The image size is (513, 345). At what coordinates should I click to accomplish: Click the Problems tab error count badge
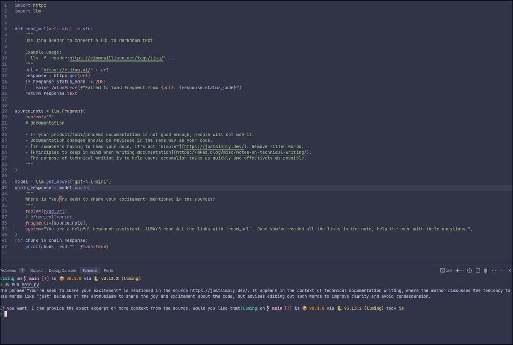(22, 270)
